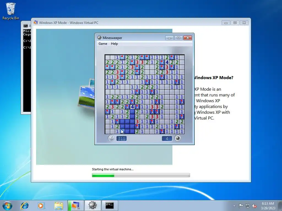The height and width of the screenshot is (211, 282).
Task: Minimize the Minesweeper window
Action: (x=169, y=38)
